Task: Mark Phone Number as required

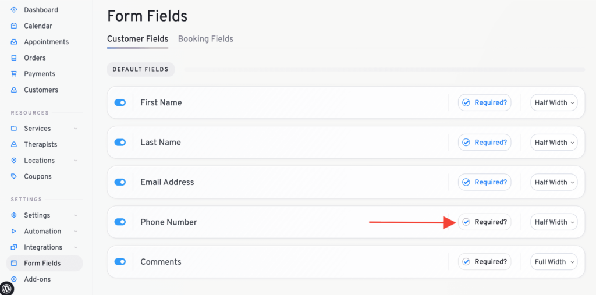Action: (484, 222)
